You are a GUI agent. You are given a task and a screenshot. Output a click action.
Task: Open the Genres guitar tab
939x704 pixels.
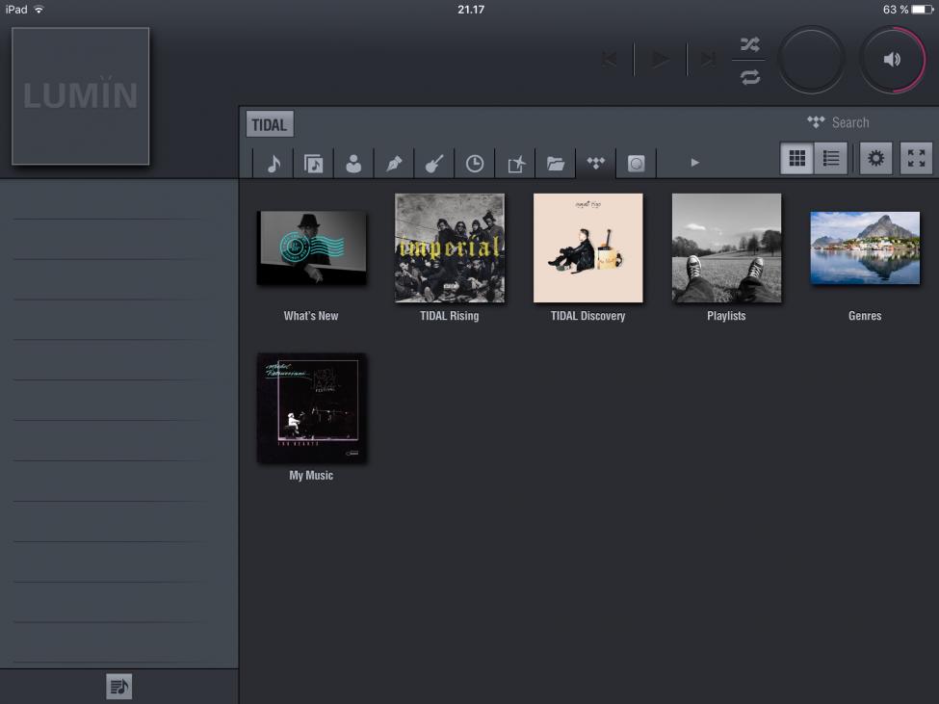434,163
